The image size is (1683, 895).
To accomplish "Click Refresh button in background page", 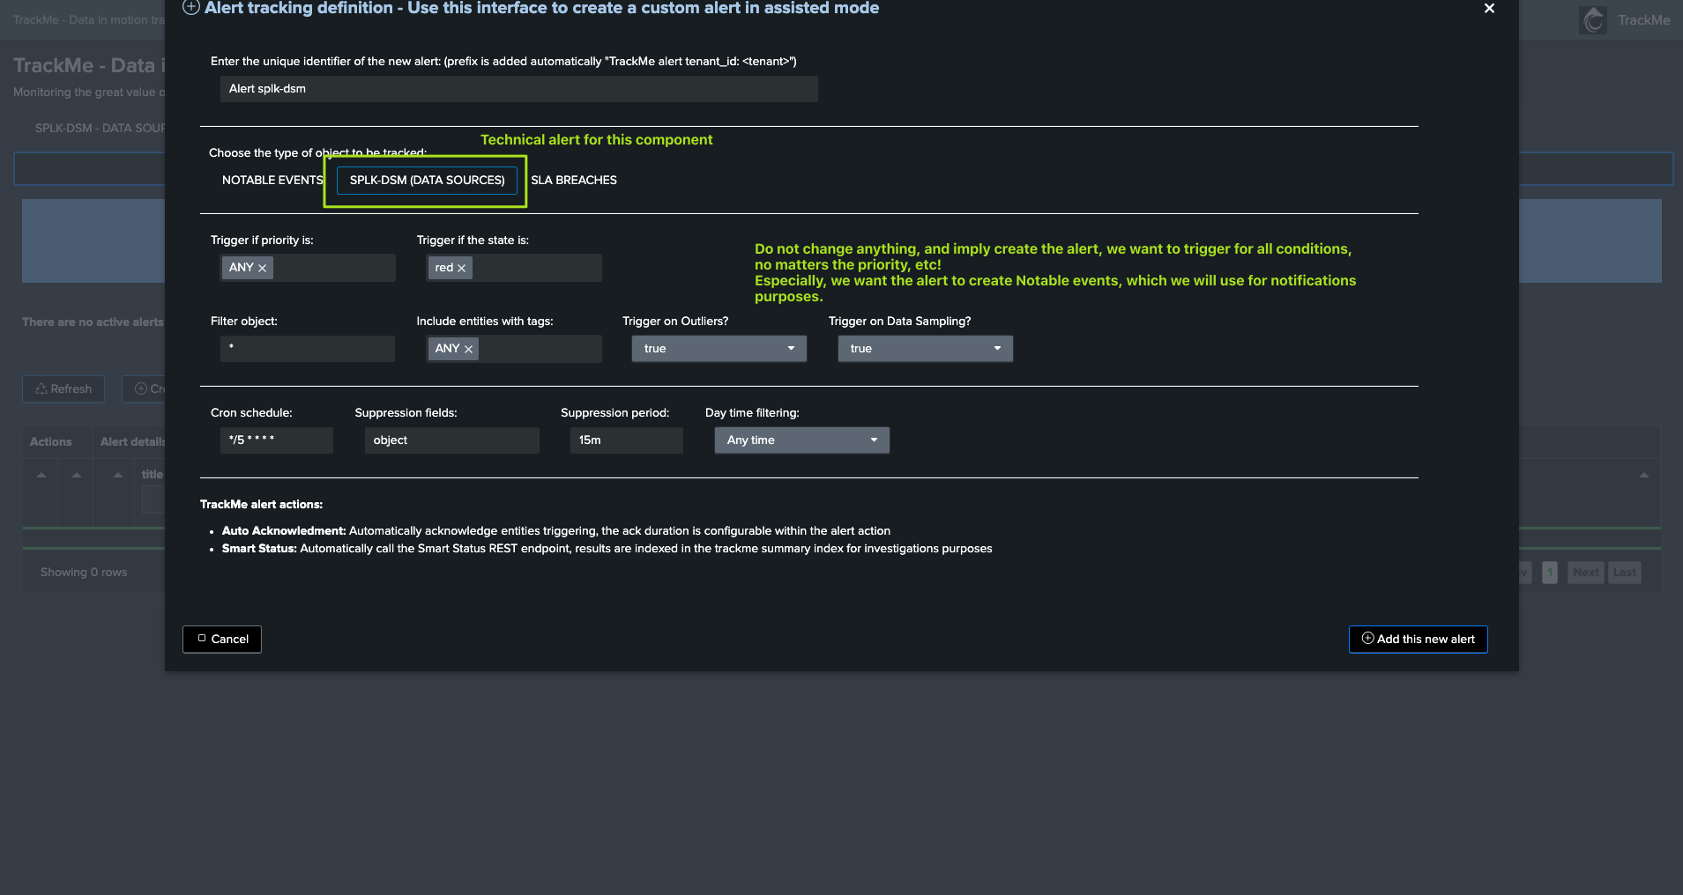I will coord(63,389).
